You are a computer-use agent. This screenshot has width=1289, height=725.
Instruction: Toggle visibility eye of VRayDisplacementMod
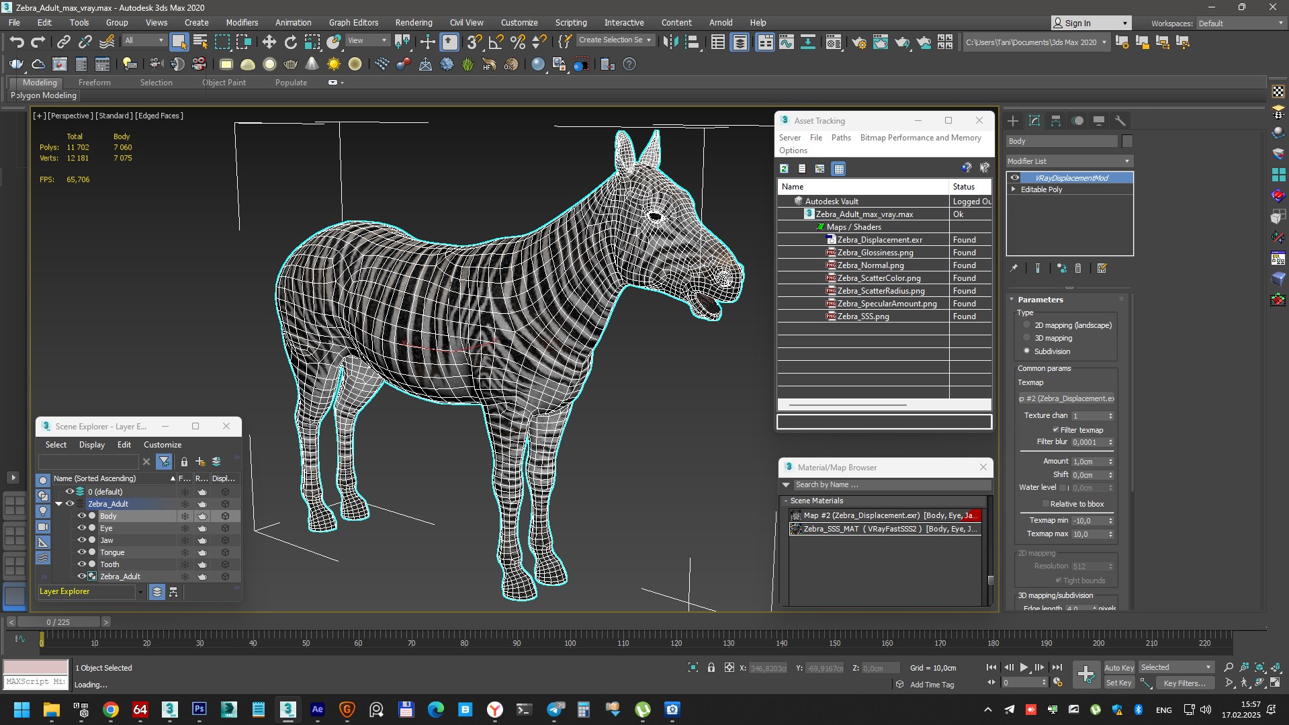(x=1015, y=178)
